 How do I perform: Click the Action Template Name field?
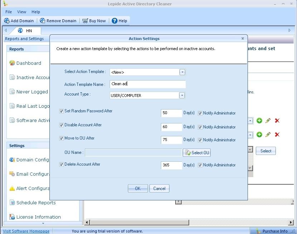(148, 84)
